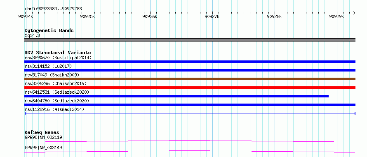The width and height of the screenshot is (367, 157).
Task: Click the esv3890670 (Suktitipat2014) variant label
Action: pyautogui.click(x=58, y=58)
